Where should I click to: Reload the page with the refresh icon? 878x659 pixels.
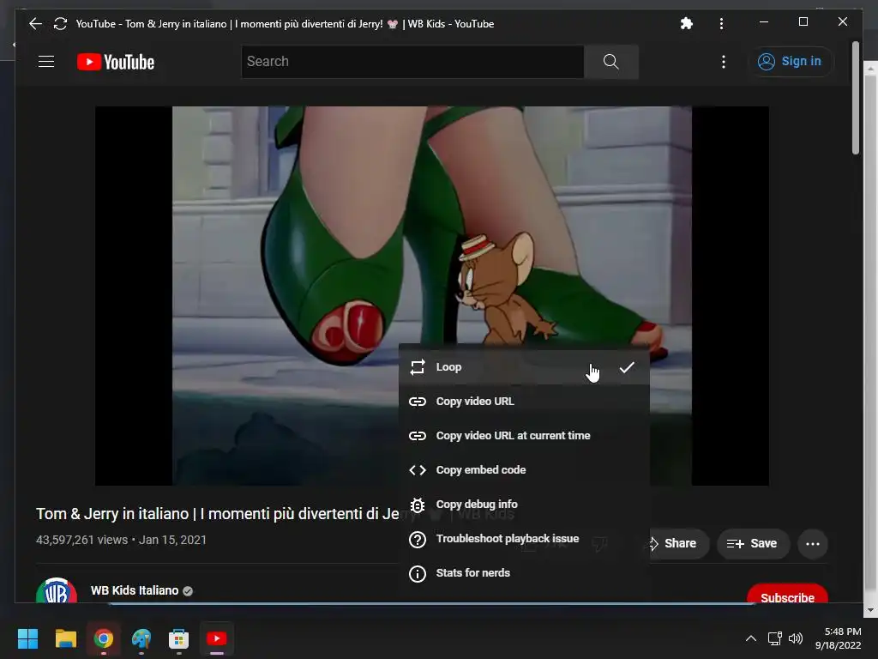60,23
